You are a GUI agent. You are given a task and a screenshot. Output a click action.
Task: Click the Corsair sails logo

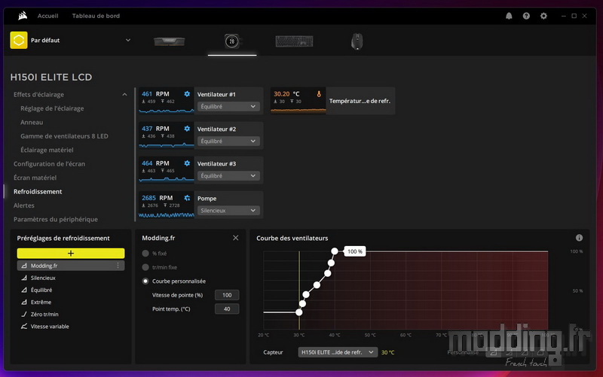pyautogui.click(x=23, y=16)
